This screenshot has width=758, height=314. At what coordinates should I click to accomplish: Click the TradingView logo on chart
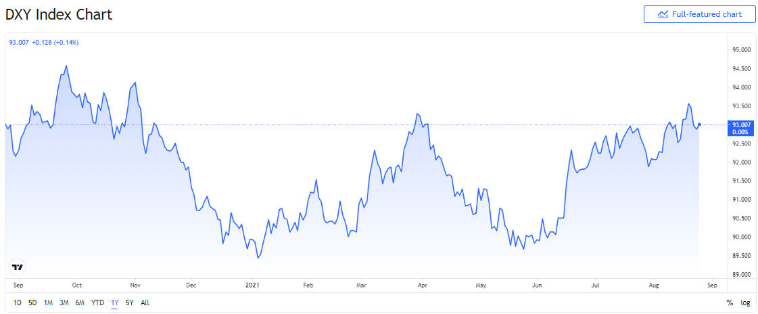(18, 267)
